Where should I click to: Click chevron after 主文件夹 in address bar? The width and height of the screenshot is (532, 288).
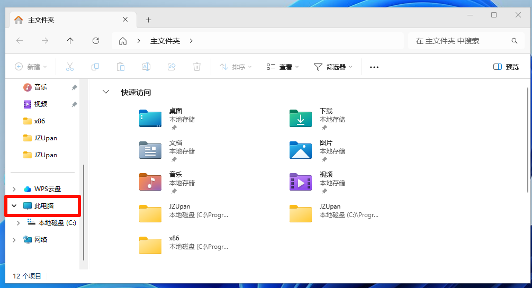coord(191,41)
